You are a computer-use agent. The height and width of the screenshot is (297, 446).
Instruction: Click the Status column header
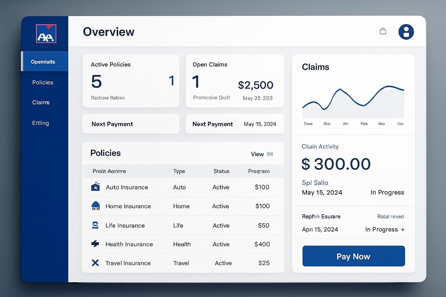221,171
